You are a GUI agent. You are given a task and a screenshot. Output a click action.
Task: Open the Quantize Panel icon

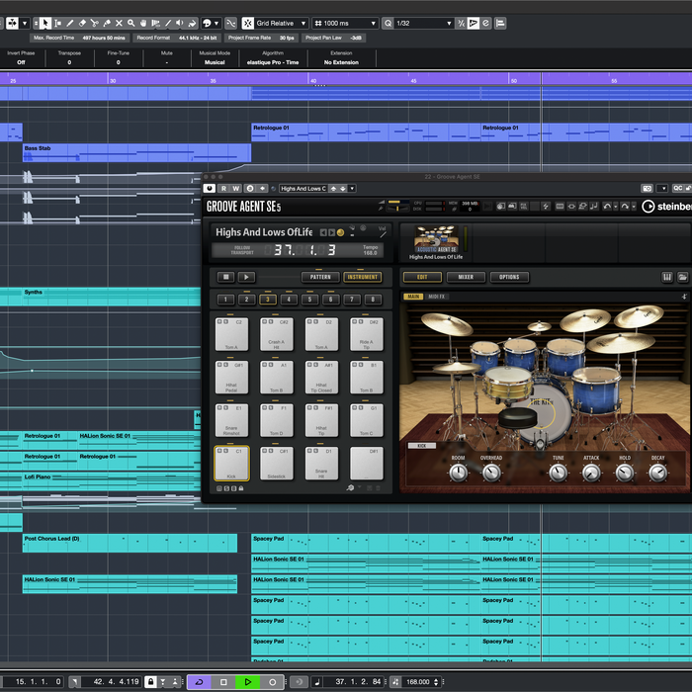point(485,24)
